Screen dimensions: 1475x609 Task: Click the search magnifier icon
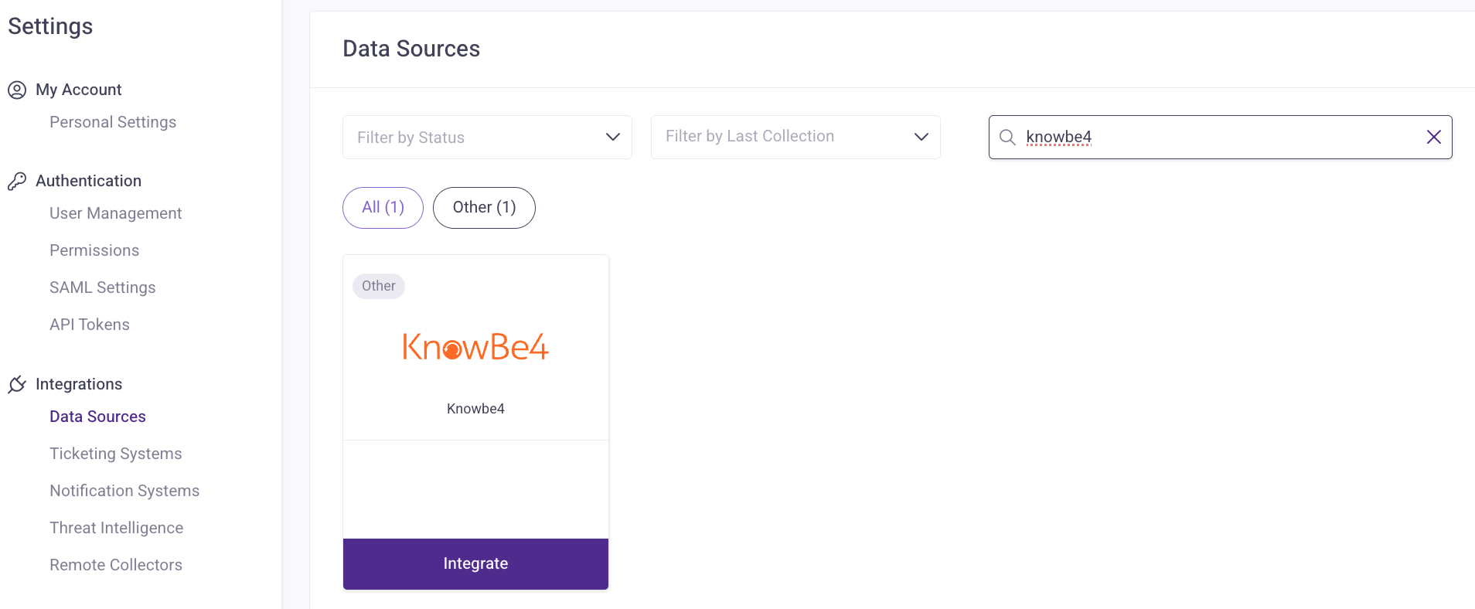(1007, 137)
